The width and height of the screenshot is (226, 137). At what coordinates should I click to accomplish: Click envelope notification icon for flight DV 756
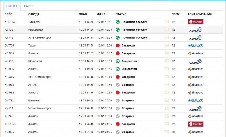coord(166,45)
